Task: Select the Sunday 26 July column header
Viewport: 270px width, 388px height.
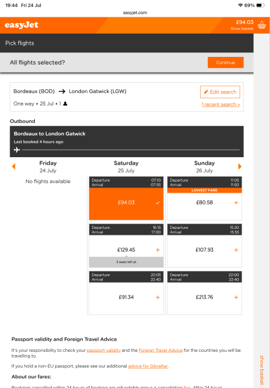Action: click(x=205, y=167)
